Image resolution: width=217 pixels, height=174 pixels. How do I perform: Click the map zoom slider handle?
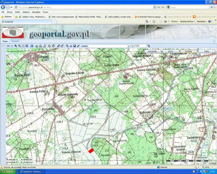coord(12,75)
